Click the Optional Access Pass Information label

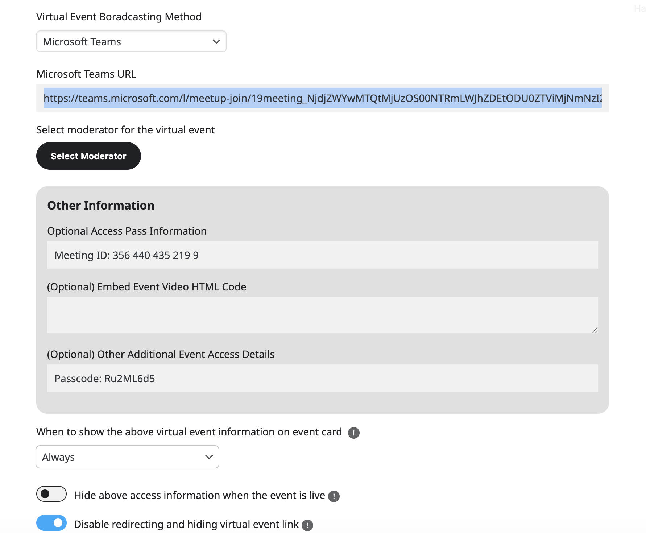tap(127, 231)
